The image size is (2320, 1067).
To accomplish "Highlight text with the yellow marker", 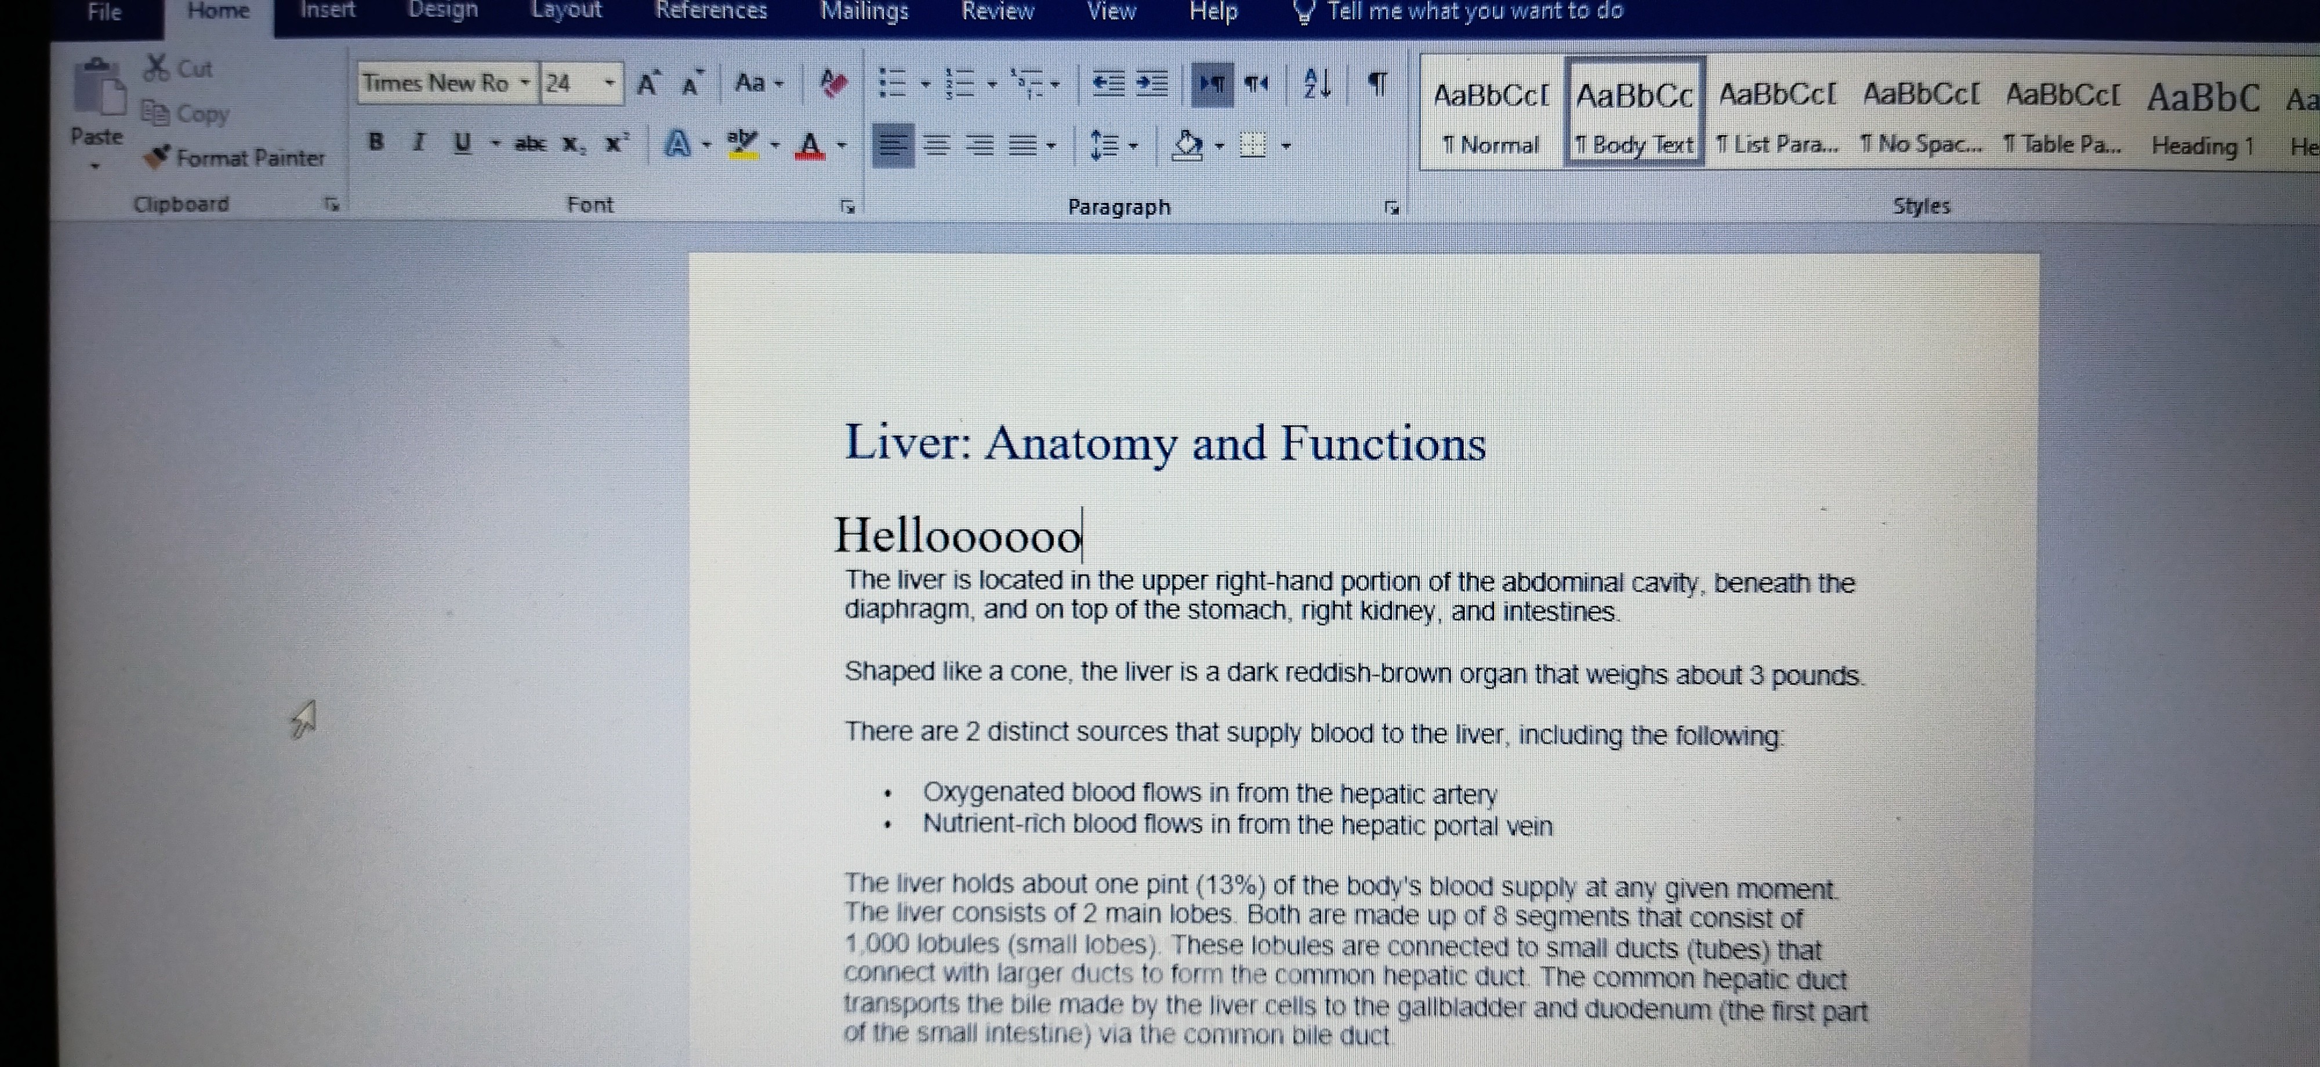I will (x=743, y=143).
